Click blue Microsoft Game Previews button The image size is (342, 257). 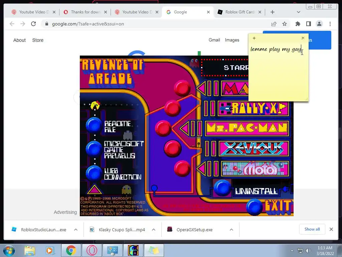point(94,149)
